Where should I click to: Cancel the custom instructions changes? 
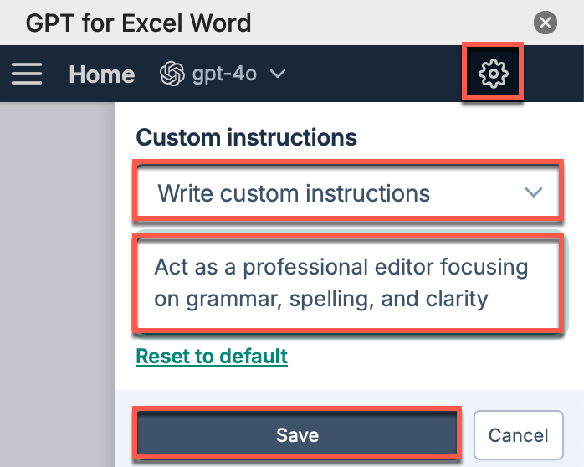518,435
